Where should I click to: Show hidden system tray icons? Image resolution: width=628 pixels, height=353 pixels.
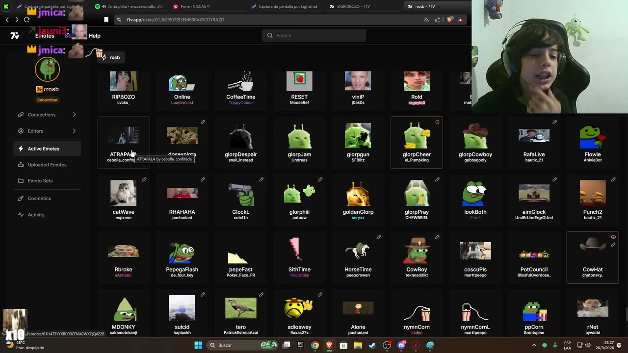(534, 345)
